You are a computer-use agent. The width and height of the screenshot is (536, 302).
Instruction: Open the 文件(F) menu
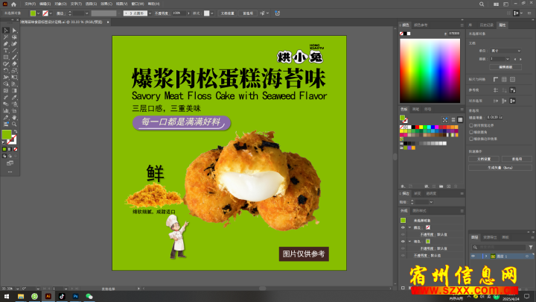tap(29, 4)
